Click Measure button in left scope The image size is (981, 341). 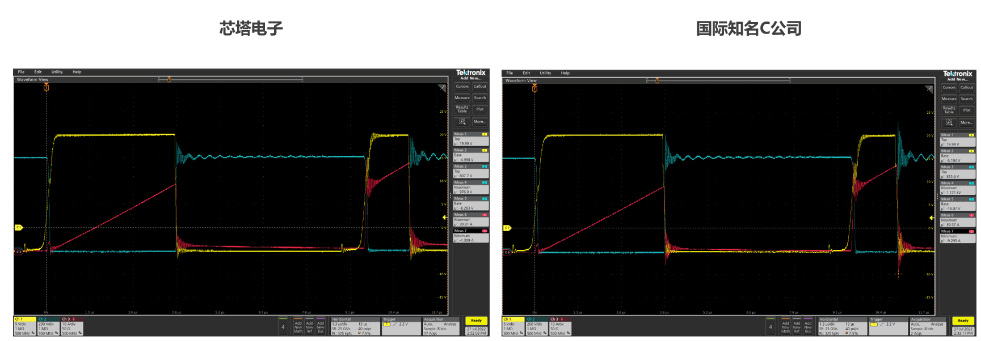point(462,98)
